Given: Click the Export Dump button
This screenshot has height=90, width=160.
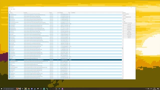Looking at the screenshot, I should click(129, 29).
